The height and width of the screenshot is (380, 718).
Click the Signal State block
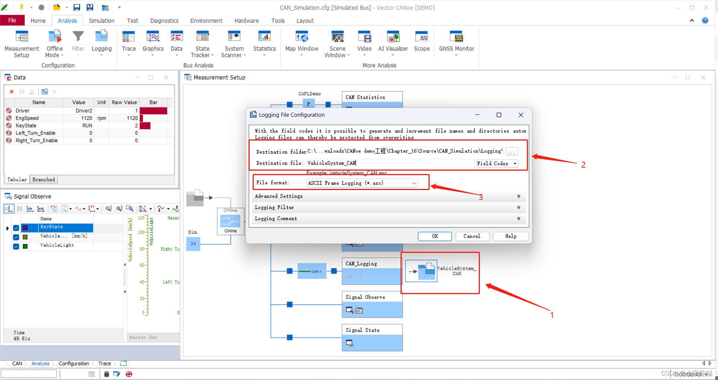coord(372,338)
